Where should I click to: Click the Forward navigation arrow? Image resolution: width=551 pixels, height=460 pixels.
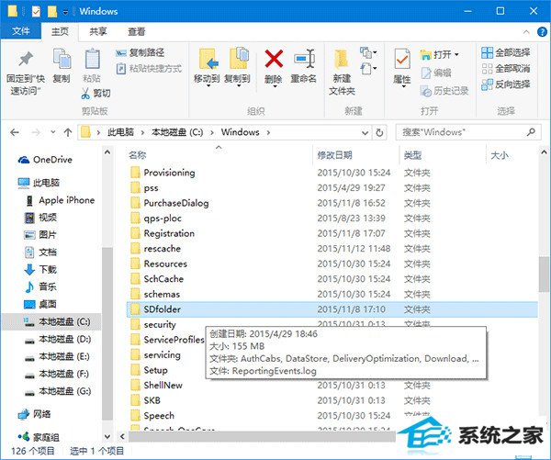coord(36,132)
